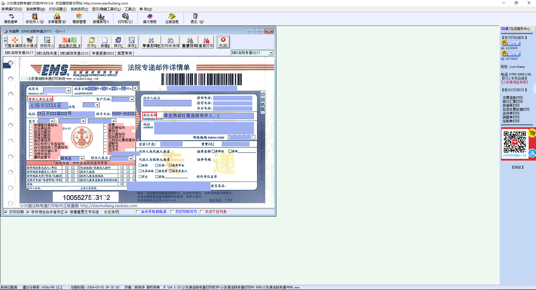Click the recipient 地址 address field
Image resolution: width=536 pixels, height=290 pixels.
click(204, 128)
